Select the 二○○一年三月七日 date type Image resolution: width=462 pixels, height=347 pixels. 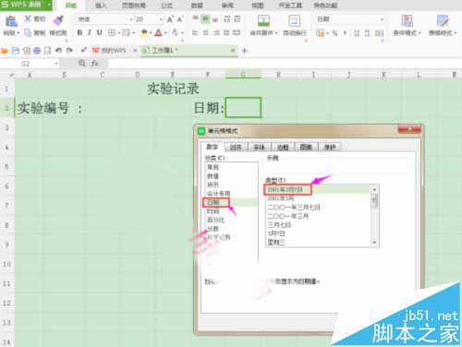click(x=294, y=208)
